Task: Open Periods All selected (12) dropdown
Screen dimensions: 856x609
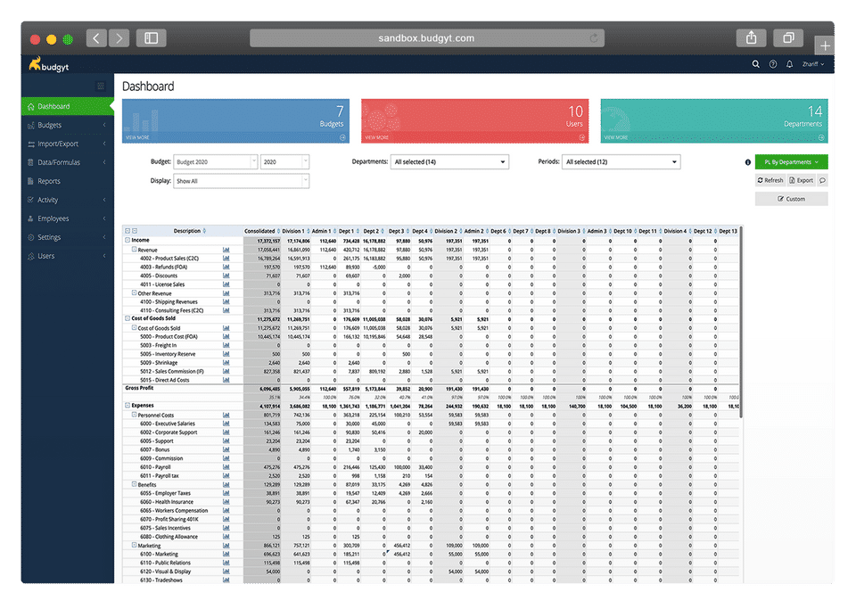Action: pos(621,162)
